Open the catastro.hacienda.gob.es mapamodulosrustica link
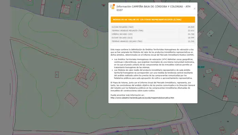The height and width of the screenshot is (135, 238). (x=142, y=98)
